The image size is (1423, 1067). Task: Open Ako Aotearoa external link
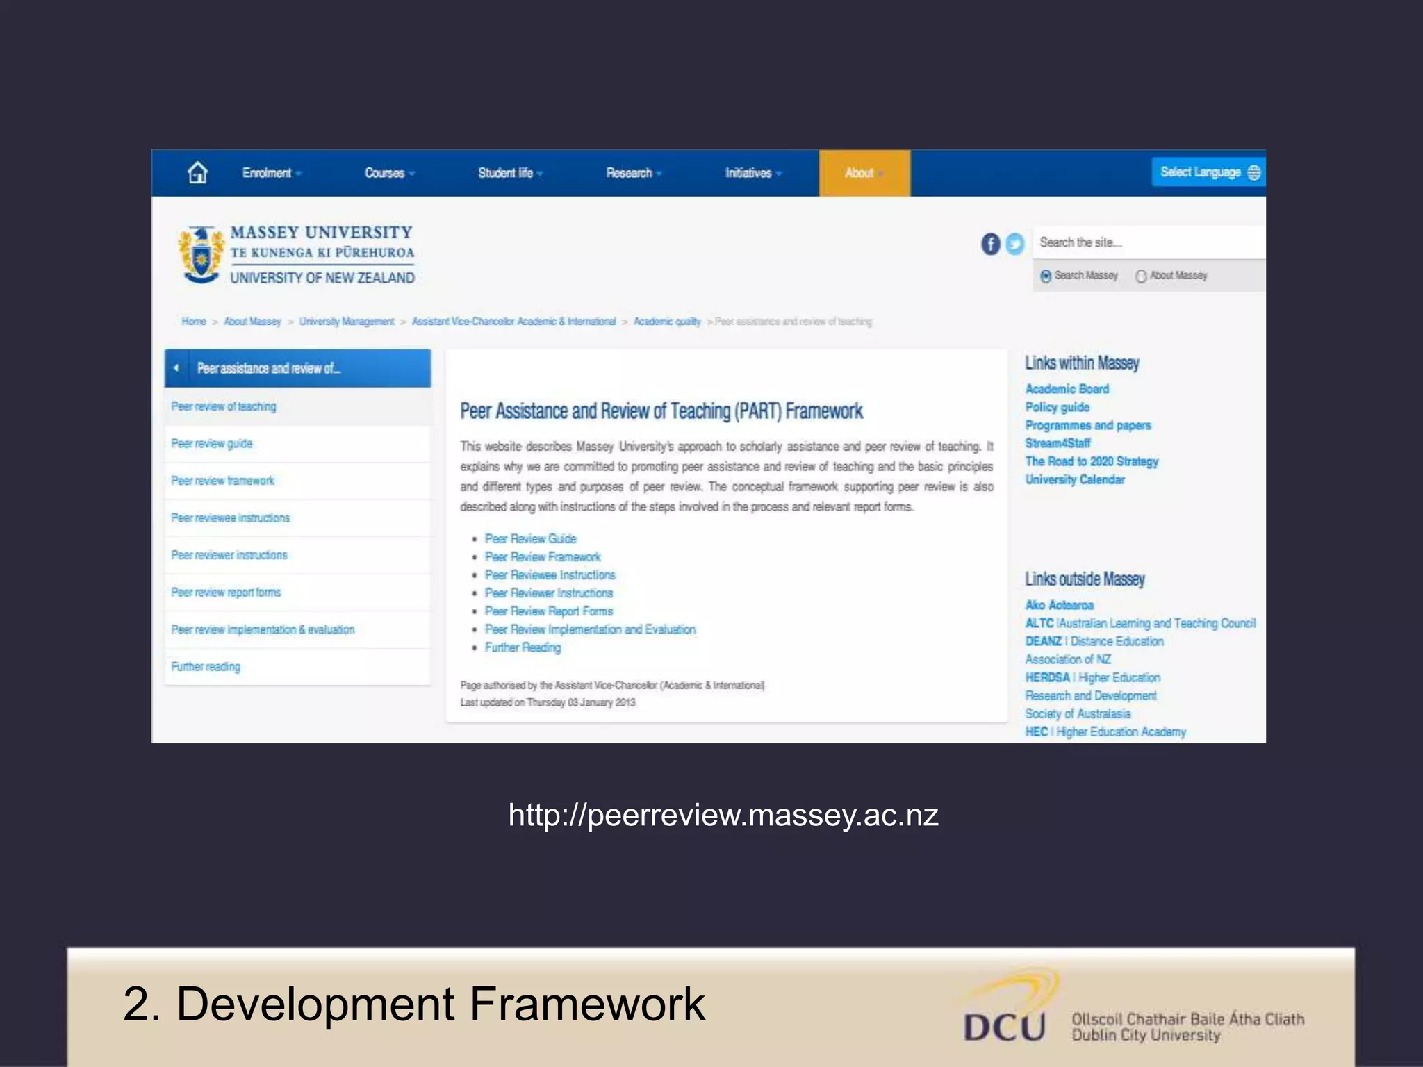click(1060, 605)
